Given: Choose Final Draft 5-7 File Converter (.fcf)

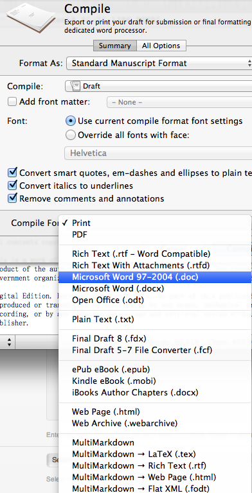Looking at the screenshot, I should [x=155, y=350].
